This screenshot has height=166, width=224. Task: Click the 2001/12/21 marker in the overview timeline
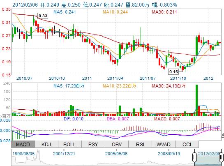[x=64, y=154]
